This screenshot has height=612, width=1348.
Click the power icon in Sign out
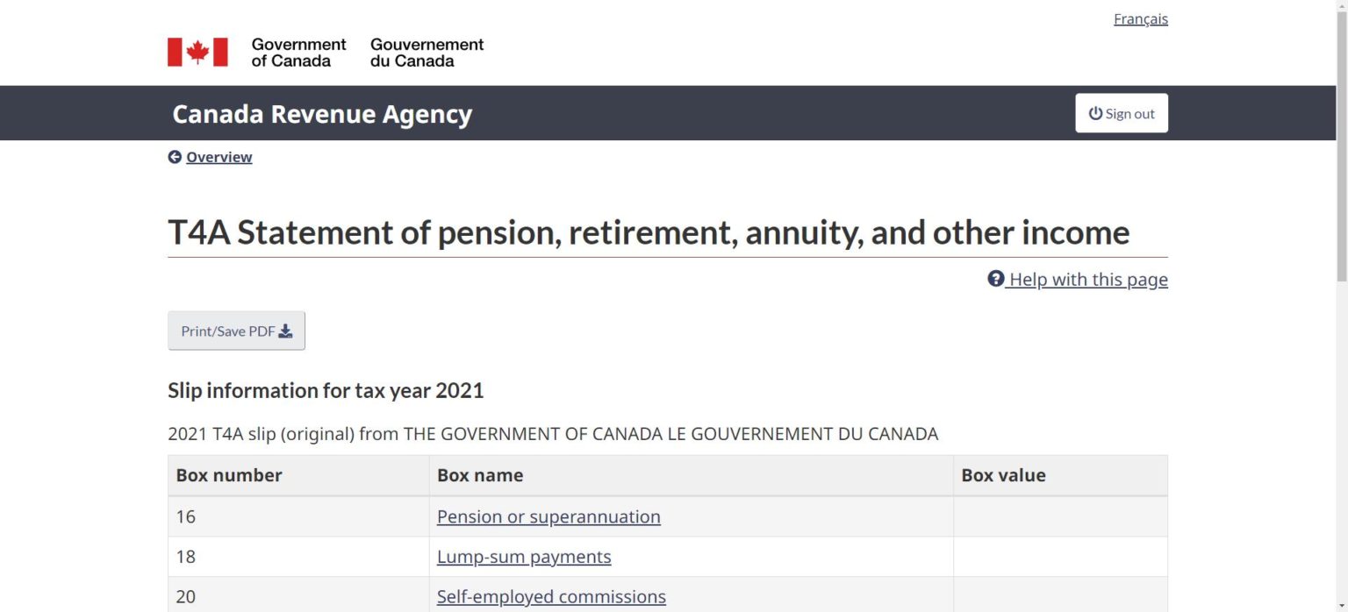(x=1094, y=113)
